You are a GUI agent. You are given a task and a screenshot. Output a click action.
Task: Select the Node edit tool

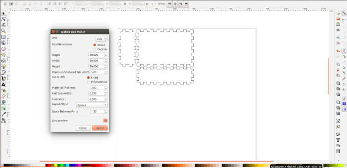pos(3,20)
